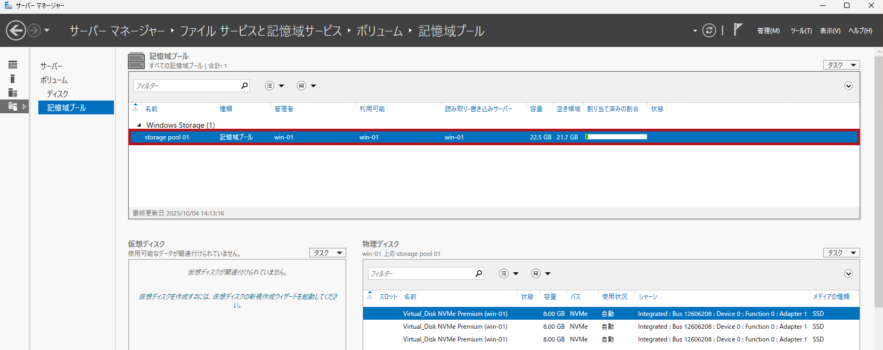The width and height of the screenshot is (883, 350).
Task: Click the back navigation arrow
Action: tap(16, 30)
